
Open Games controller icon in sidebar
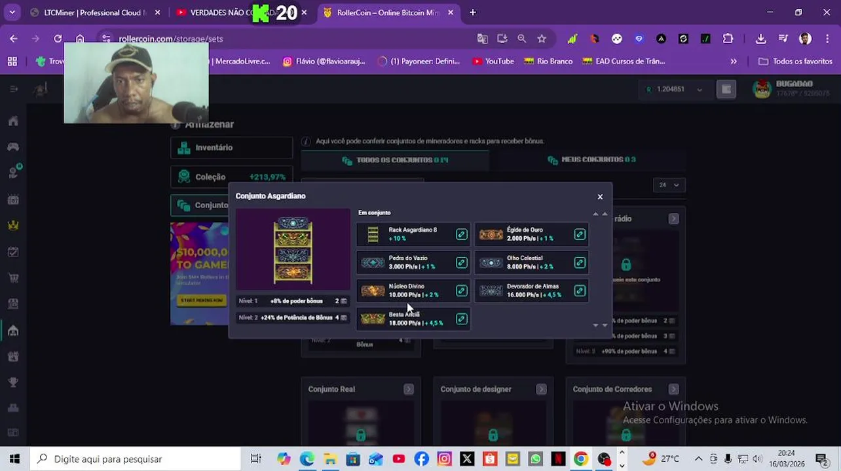[x=13, y=147]
